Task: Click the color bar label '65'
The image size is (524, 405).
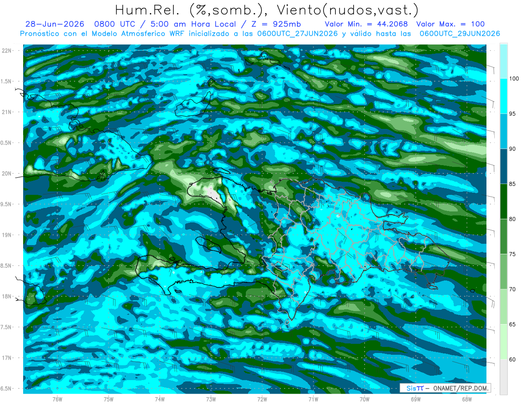Action: (x=513, y=324)
